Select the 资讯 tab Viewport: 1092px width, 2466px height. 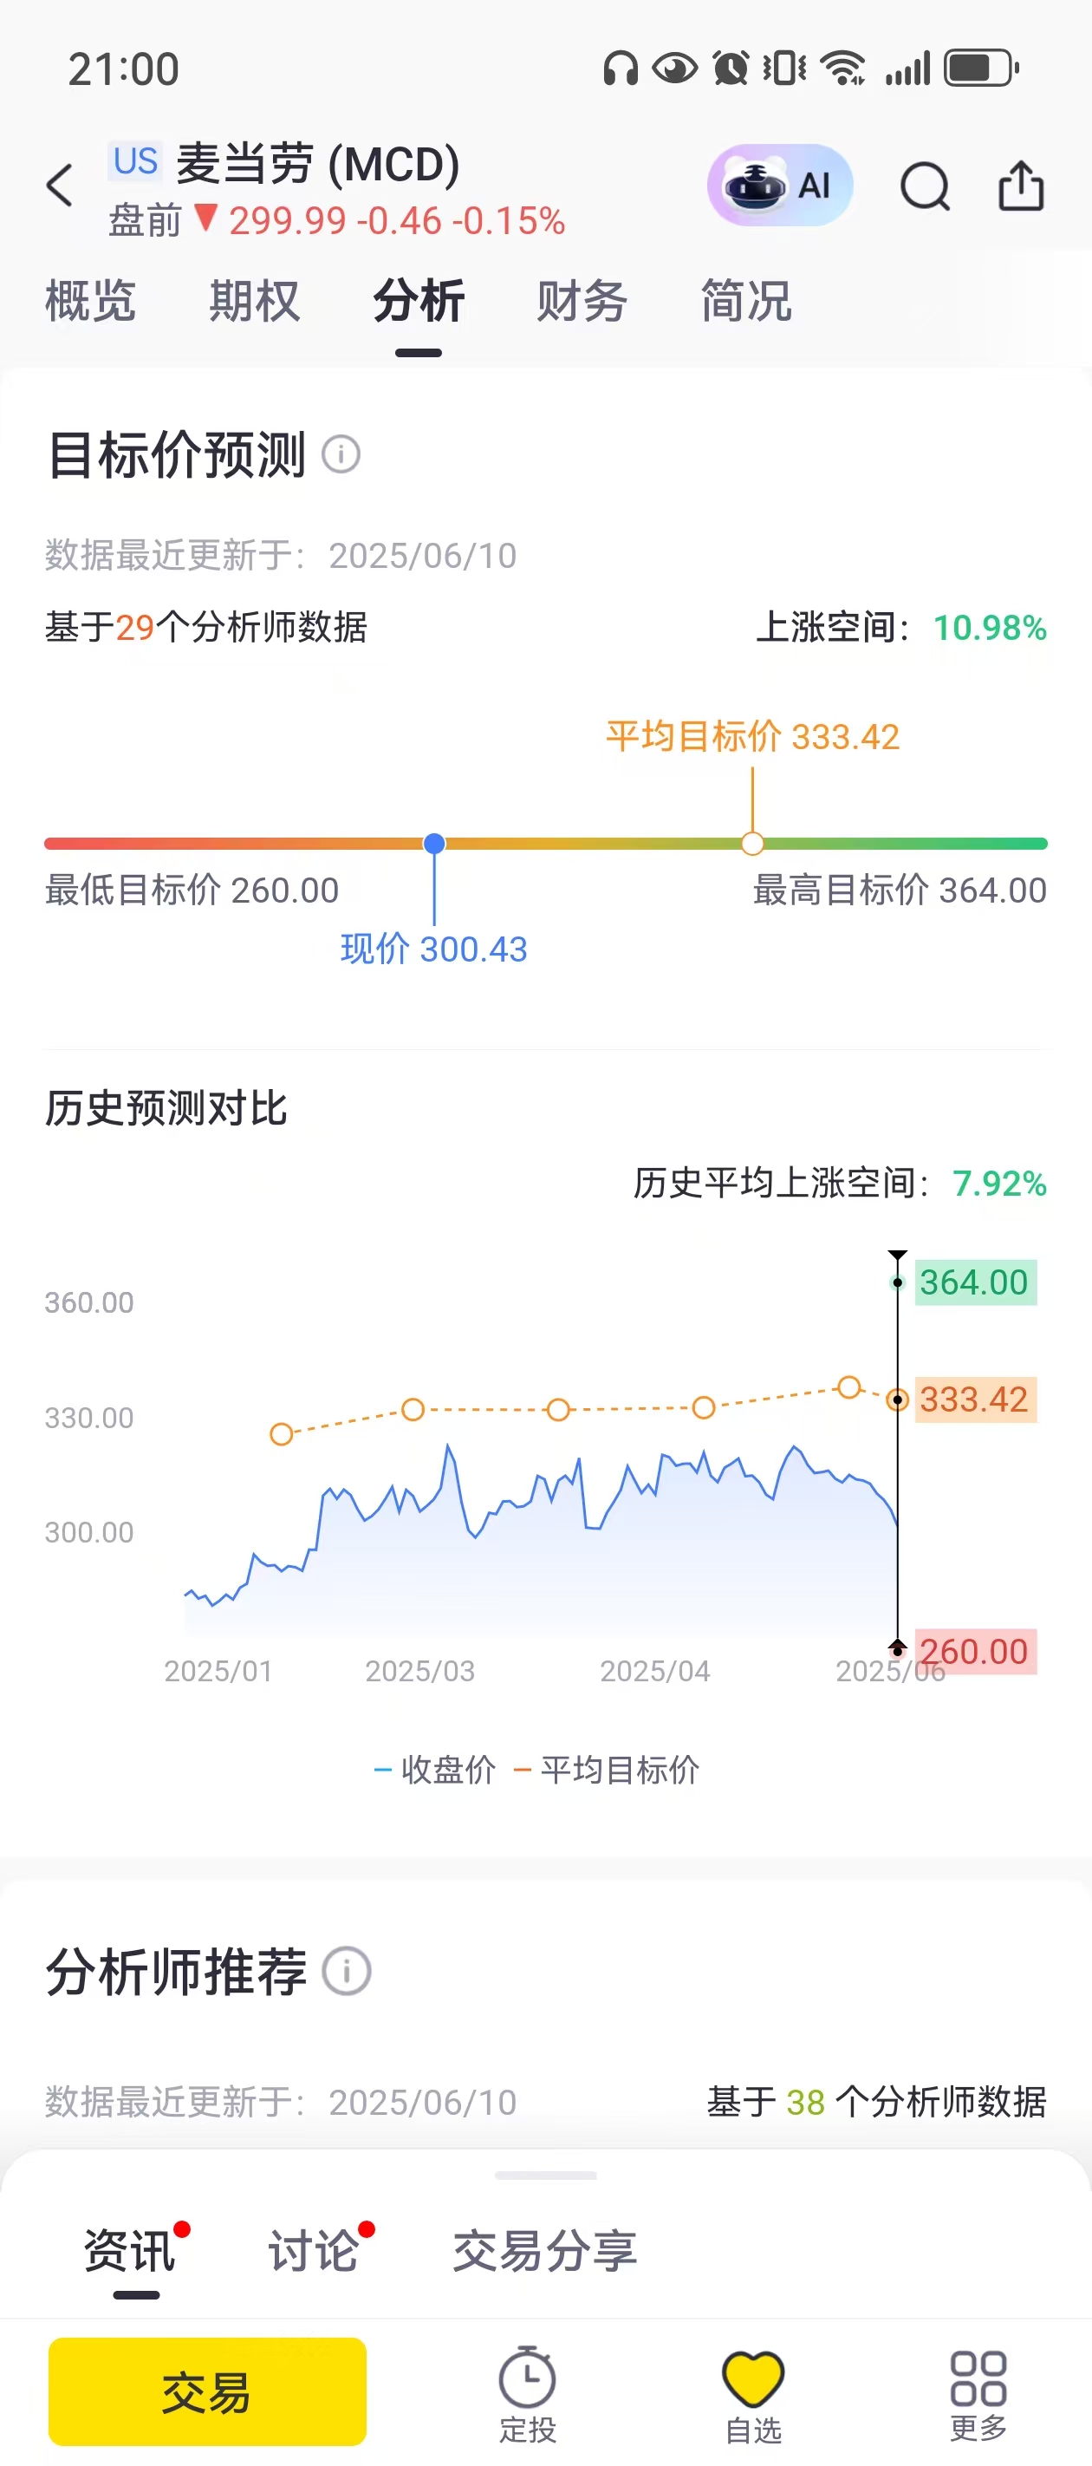tap(129, 2249)
